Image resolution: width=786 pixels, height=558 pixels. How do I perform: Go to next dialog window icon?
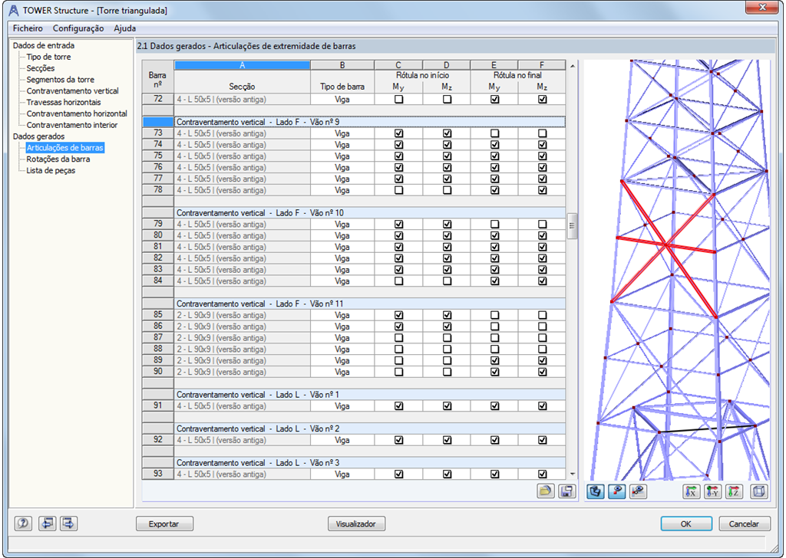tap(68, 524)
